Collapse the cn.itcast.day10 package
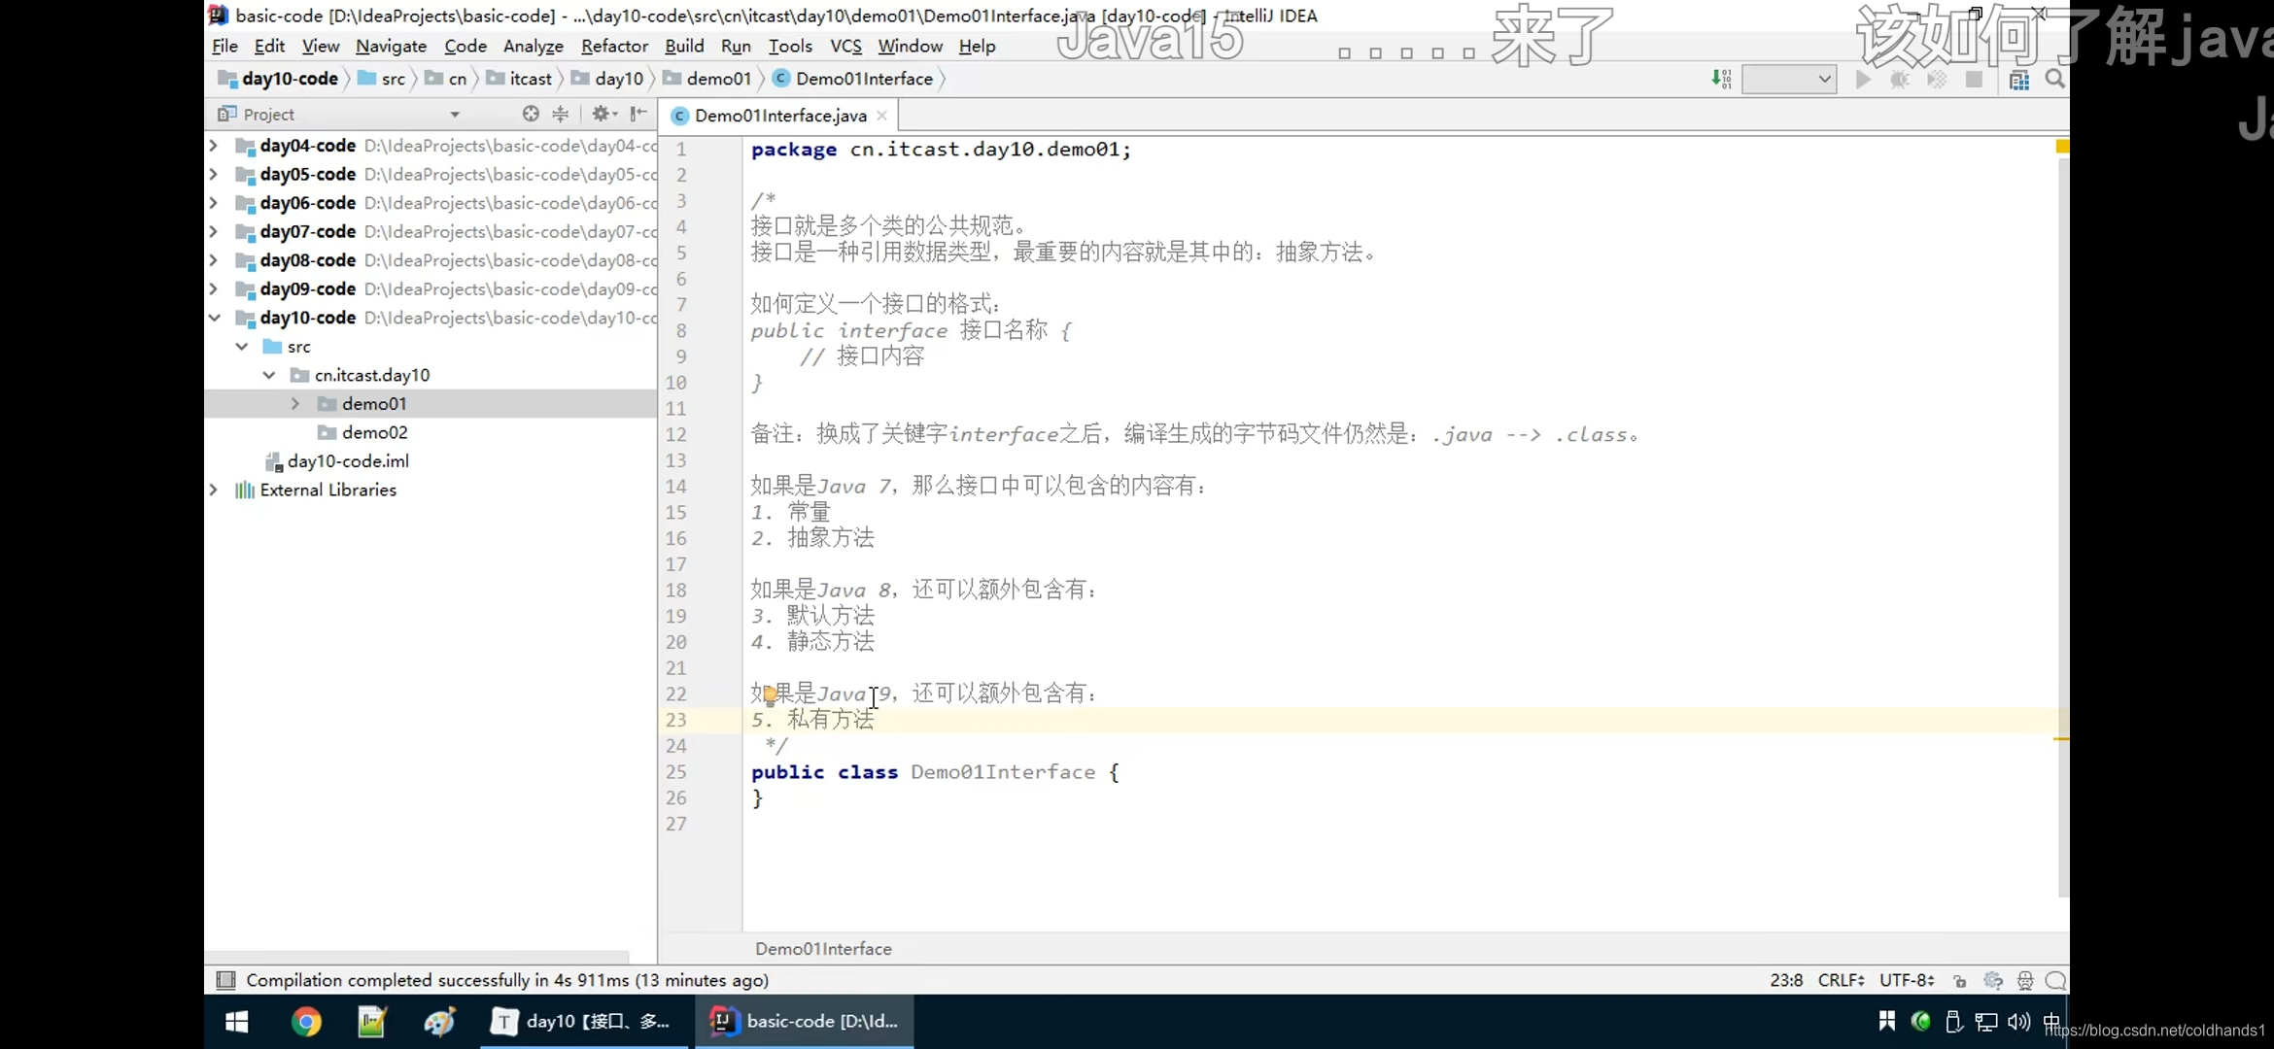The image size is (2274, 1049). click(269, 375)
